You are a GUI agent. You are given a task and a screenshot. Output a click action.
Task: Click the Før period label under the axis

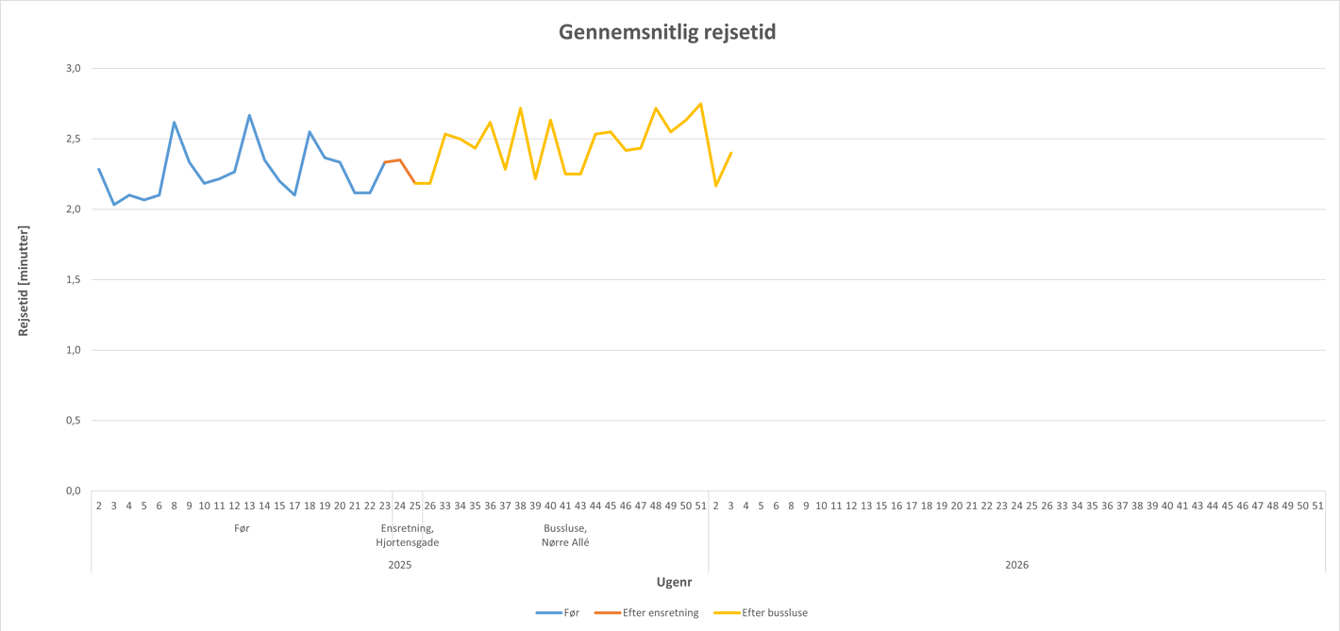[x=242, y=528]
